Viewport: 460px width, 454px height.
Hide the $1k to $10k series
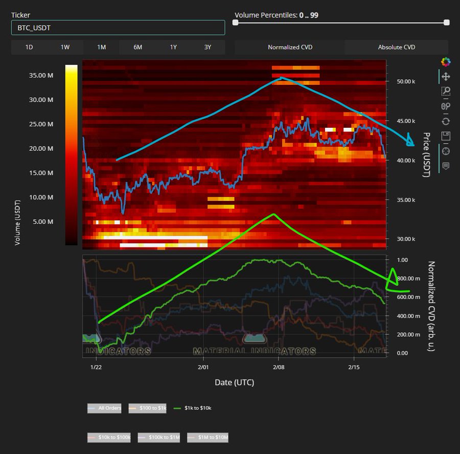tap(193, 408)
